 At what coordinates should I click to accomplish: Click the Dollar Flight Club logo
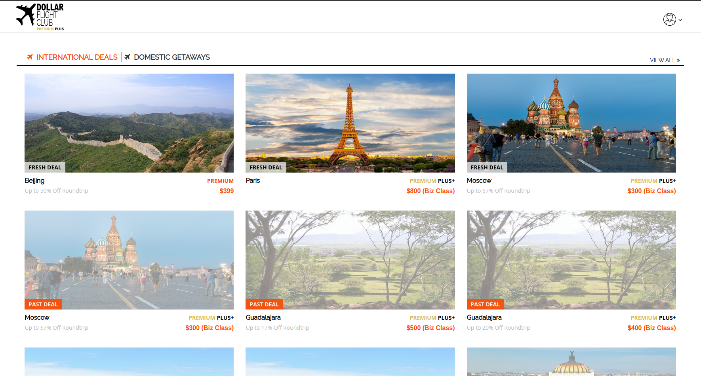coord(40,17)
